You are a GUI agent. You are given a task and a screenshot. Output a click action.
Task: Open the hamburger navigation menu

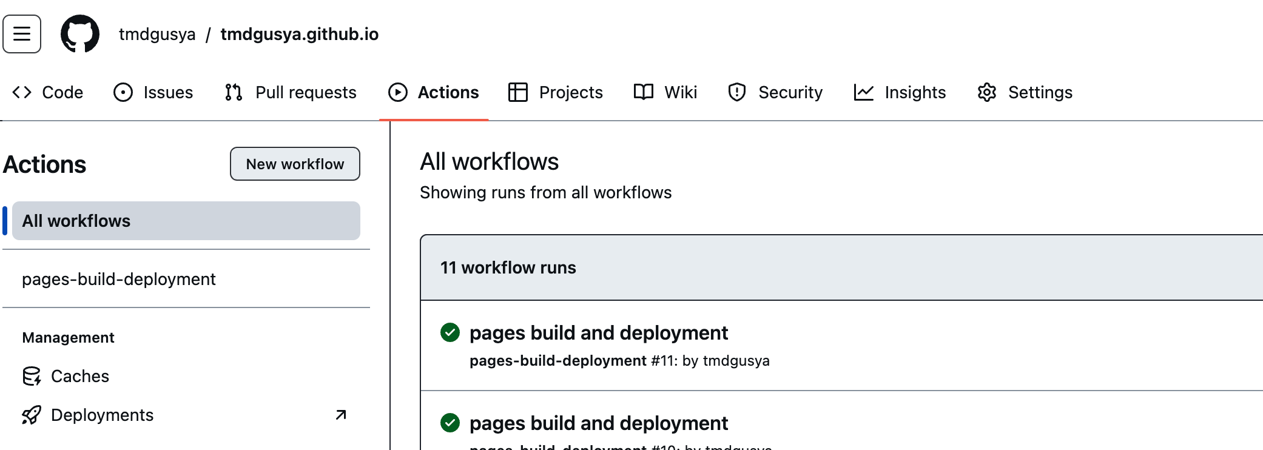tap(22, 34)
